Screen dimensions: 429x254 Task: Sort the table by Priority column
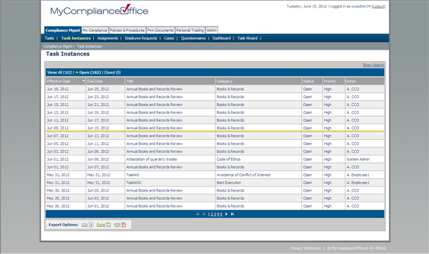[x=330, y=81]
